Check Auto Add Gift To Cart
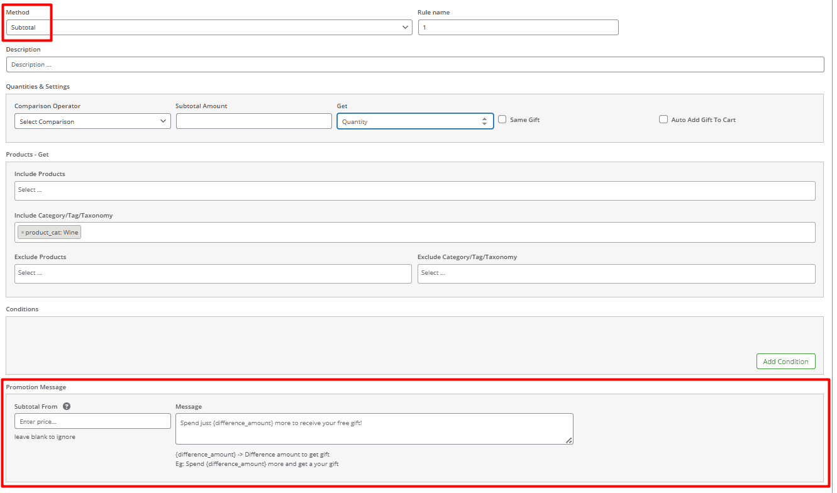This screenshot has width=837, height=493. 663,119
